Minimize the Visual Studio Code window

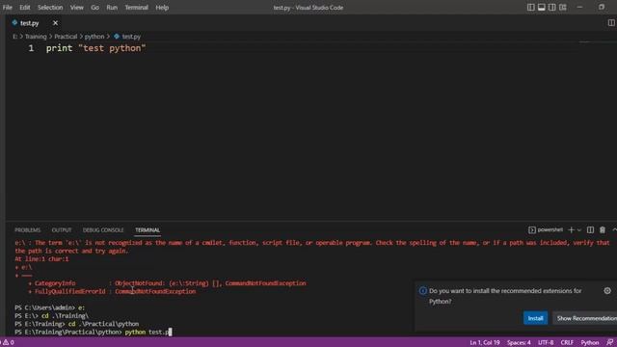click(x=579, y=7)
